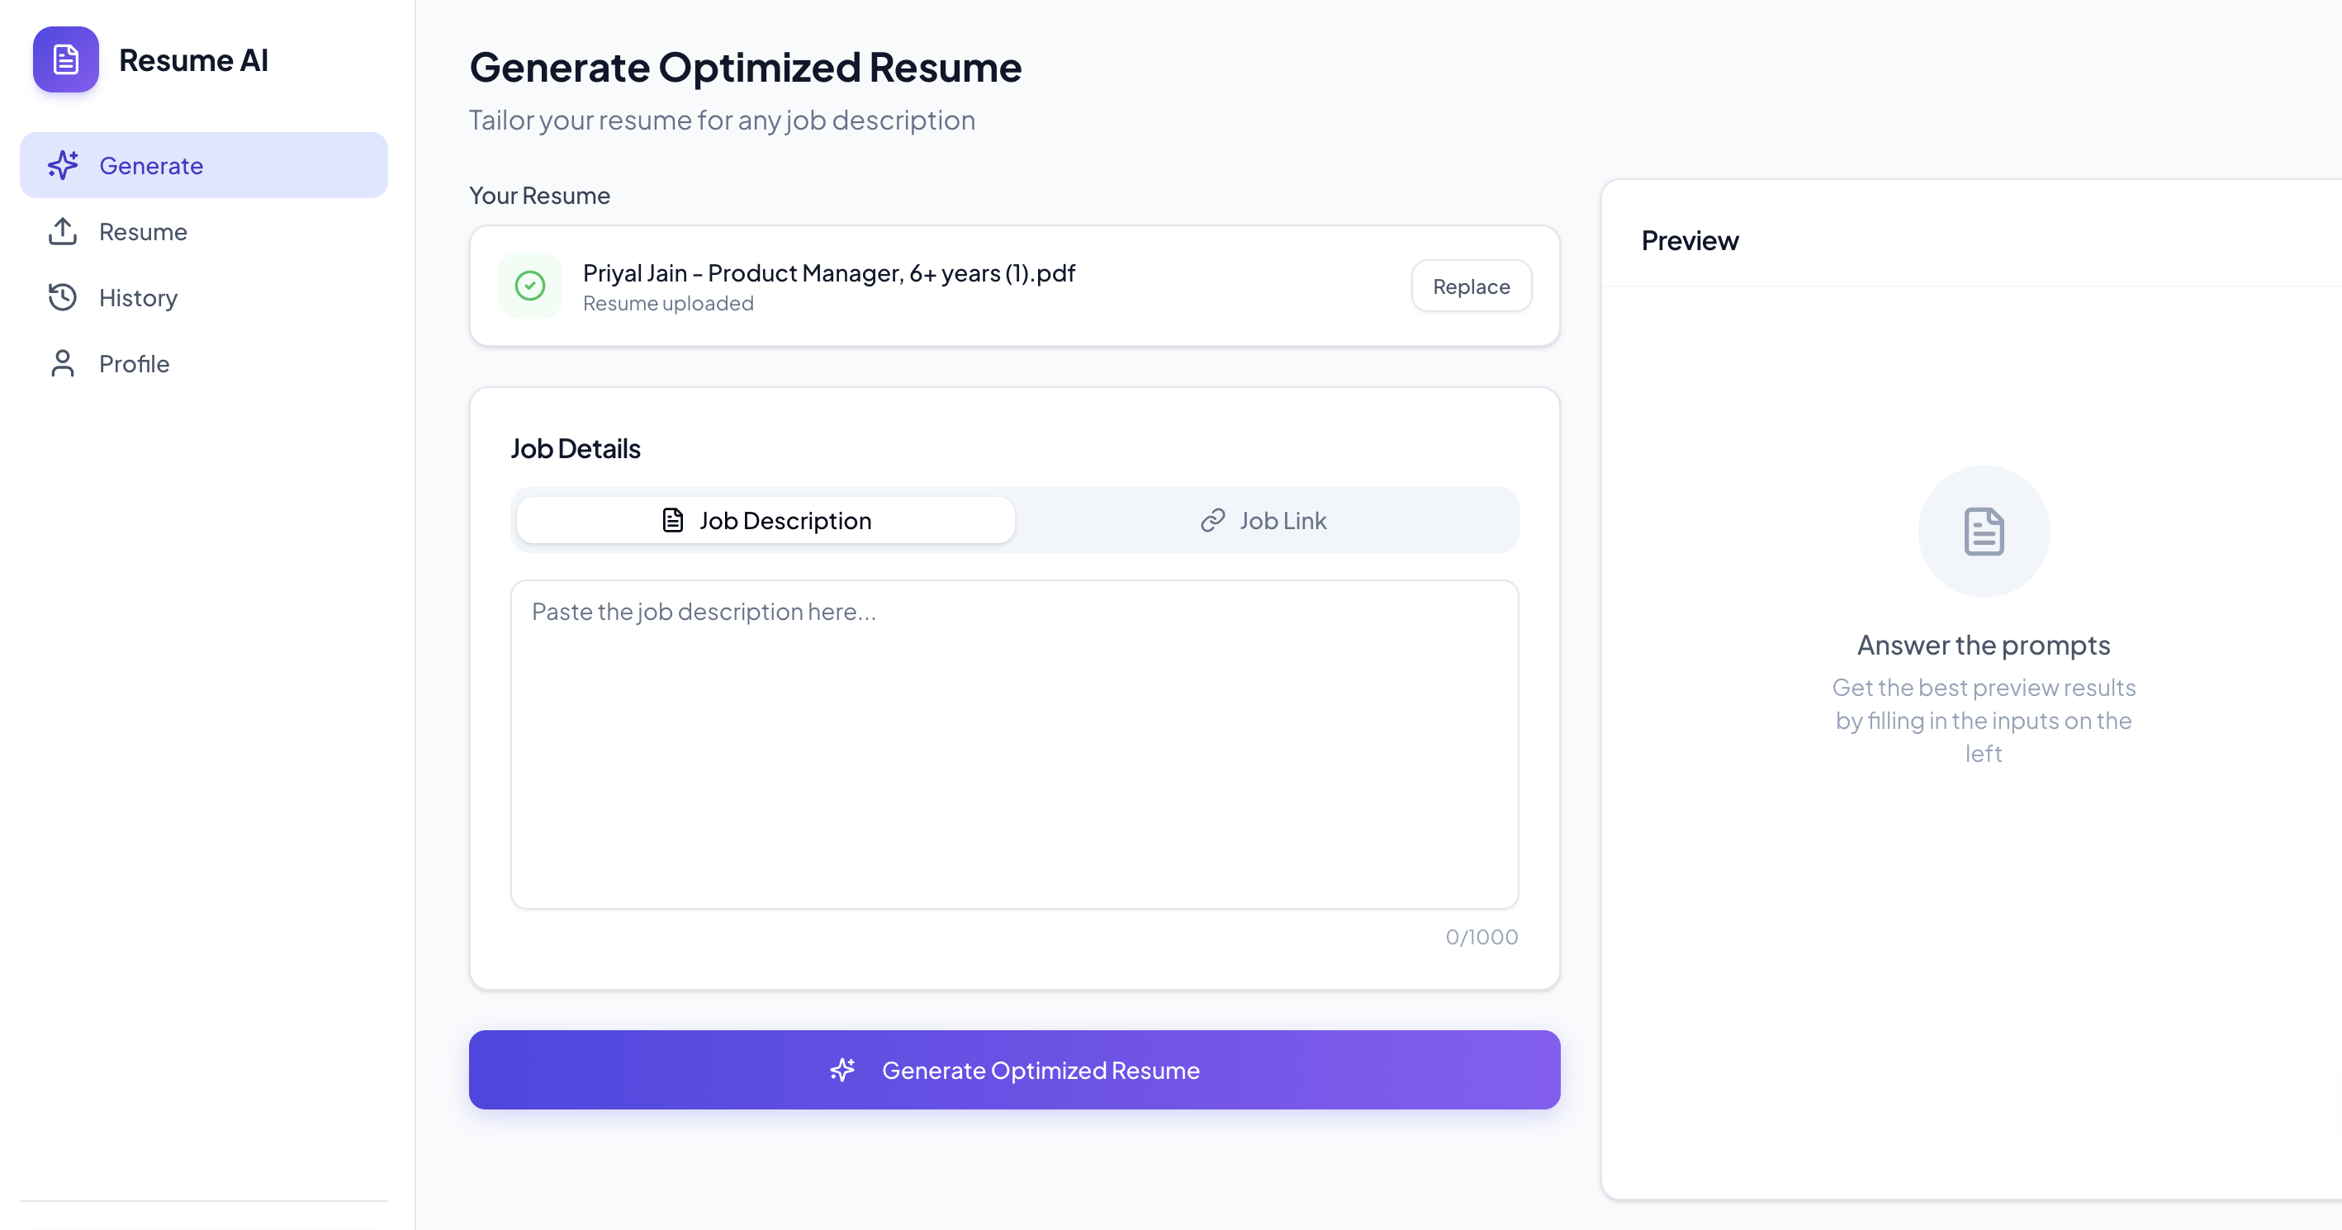Open History via the clock icon
Viewport: 2342px width, 1230px height.
[x=62, y=297]
